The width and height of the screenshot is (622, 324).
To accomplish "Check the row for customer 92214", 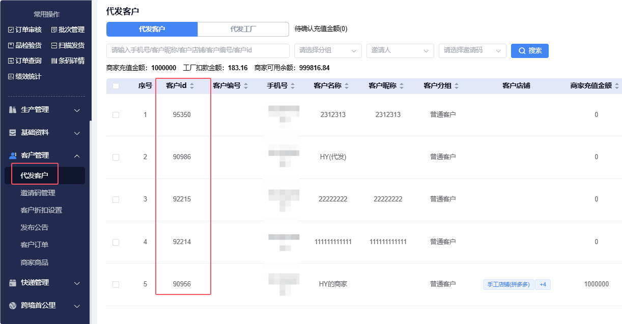I will [116, 242].
